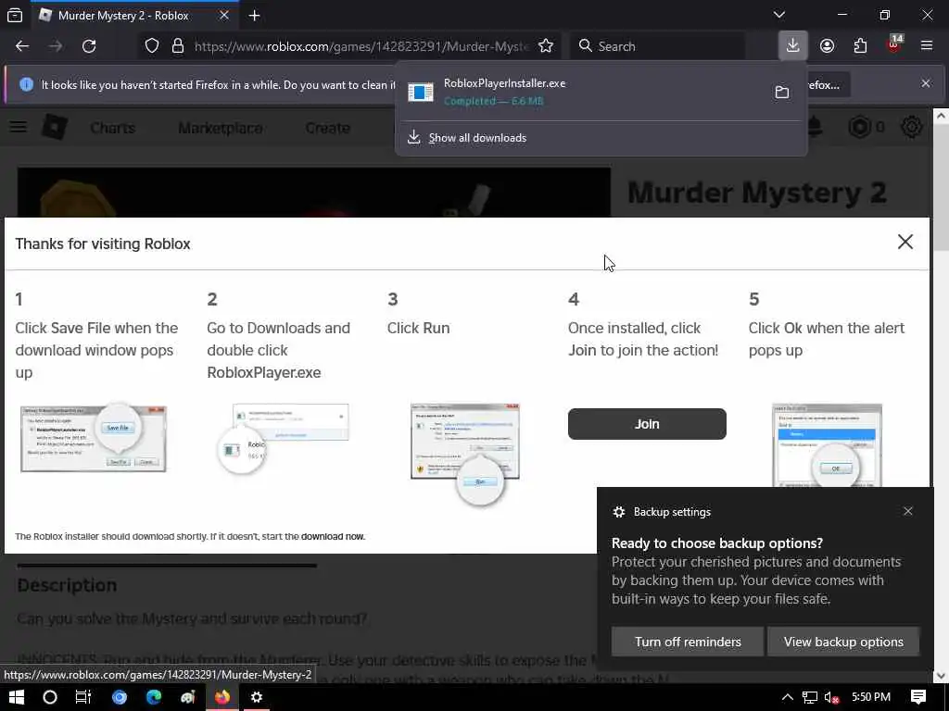
Task: Click the Run step thumbnail
Action: pos(465,454)
